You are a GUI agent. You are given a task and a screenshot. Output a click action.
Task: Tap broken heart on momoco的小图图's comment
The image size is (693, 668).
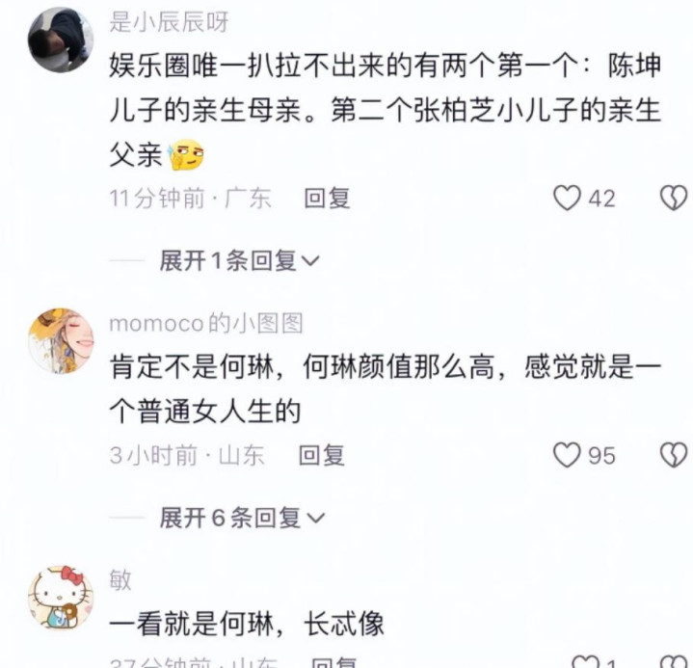(673, 455)
